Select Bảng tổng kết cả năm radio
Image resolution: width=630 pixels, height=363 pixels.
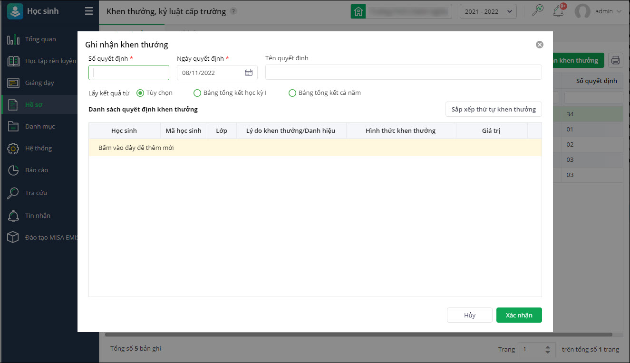tap(292, 93)
